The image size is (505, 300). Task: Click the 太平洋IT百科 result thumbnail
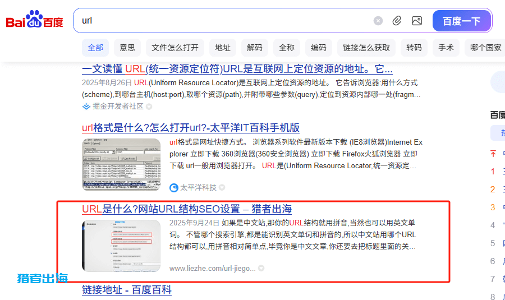coord(121,165)
